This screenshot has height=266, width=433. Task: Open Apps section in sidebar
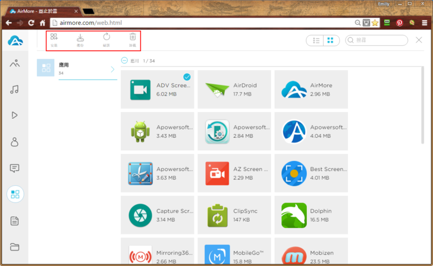click(15, 194)
